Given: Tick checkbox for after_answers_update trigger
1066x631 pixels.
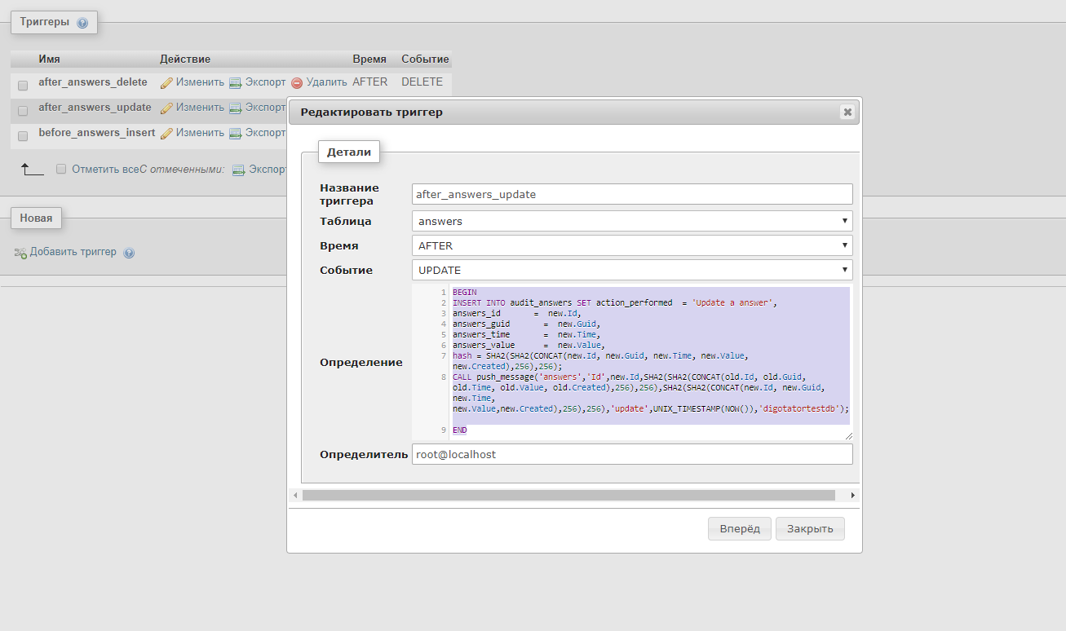Looking at the screenshot, I should pos(23,110).
